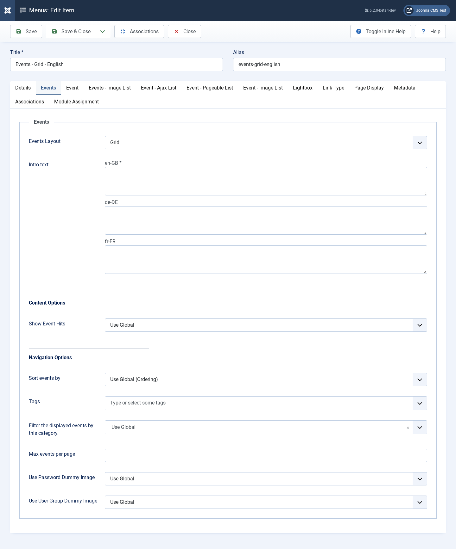Image resolution: width=456 pixels, height=549 pixels.
Task: Switch to the Details tab
Action: coord(23,88)
